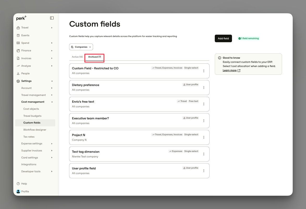Open Integrations in the sidebar
This screenshot has height=209, width=306.
click(x=29, y=164)
